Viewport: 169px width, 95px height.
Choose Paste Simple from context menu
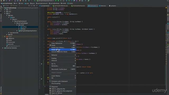click(x=63, y=50)
